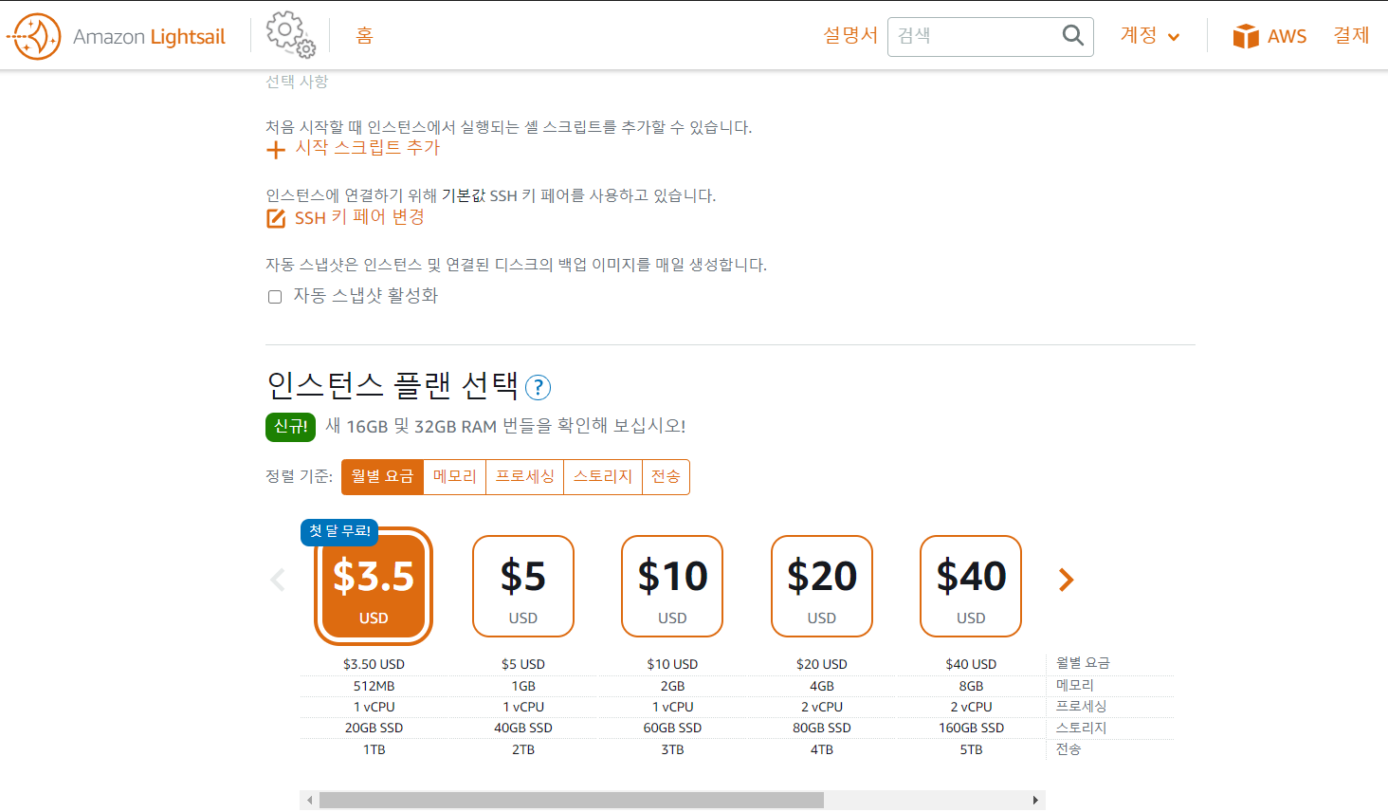Click the $10 USD price text row
The height and width of the screenshot is (812, 1388).
(672, 665)
